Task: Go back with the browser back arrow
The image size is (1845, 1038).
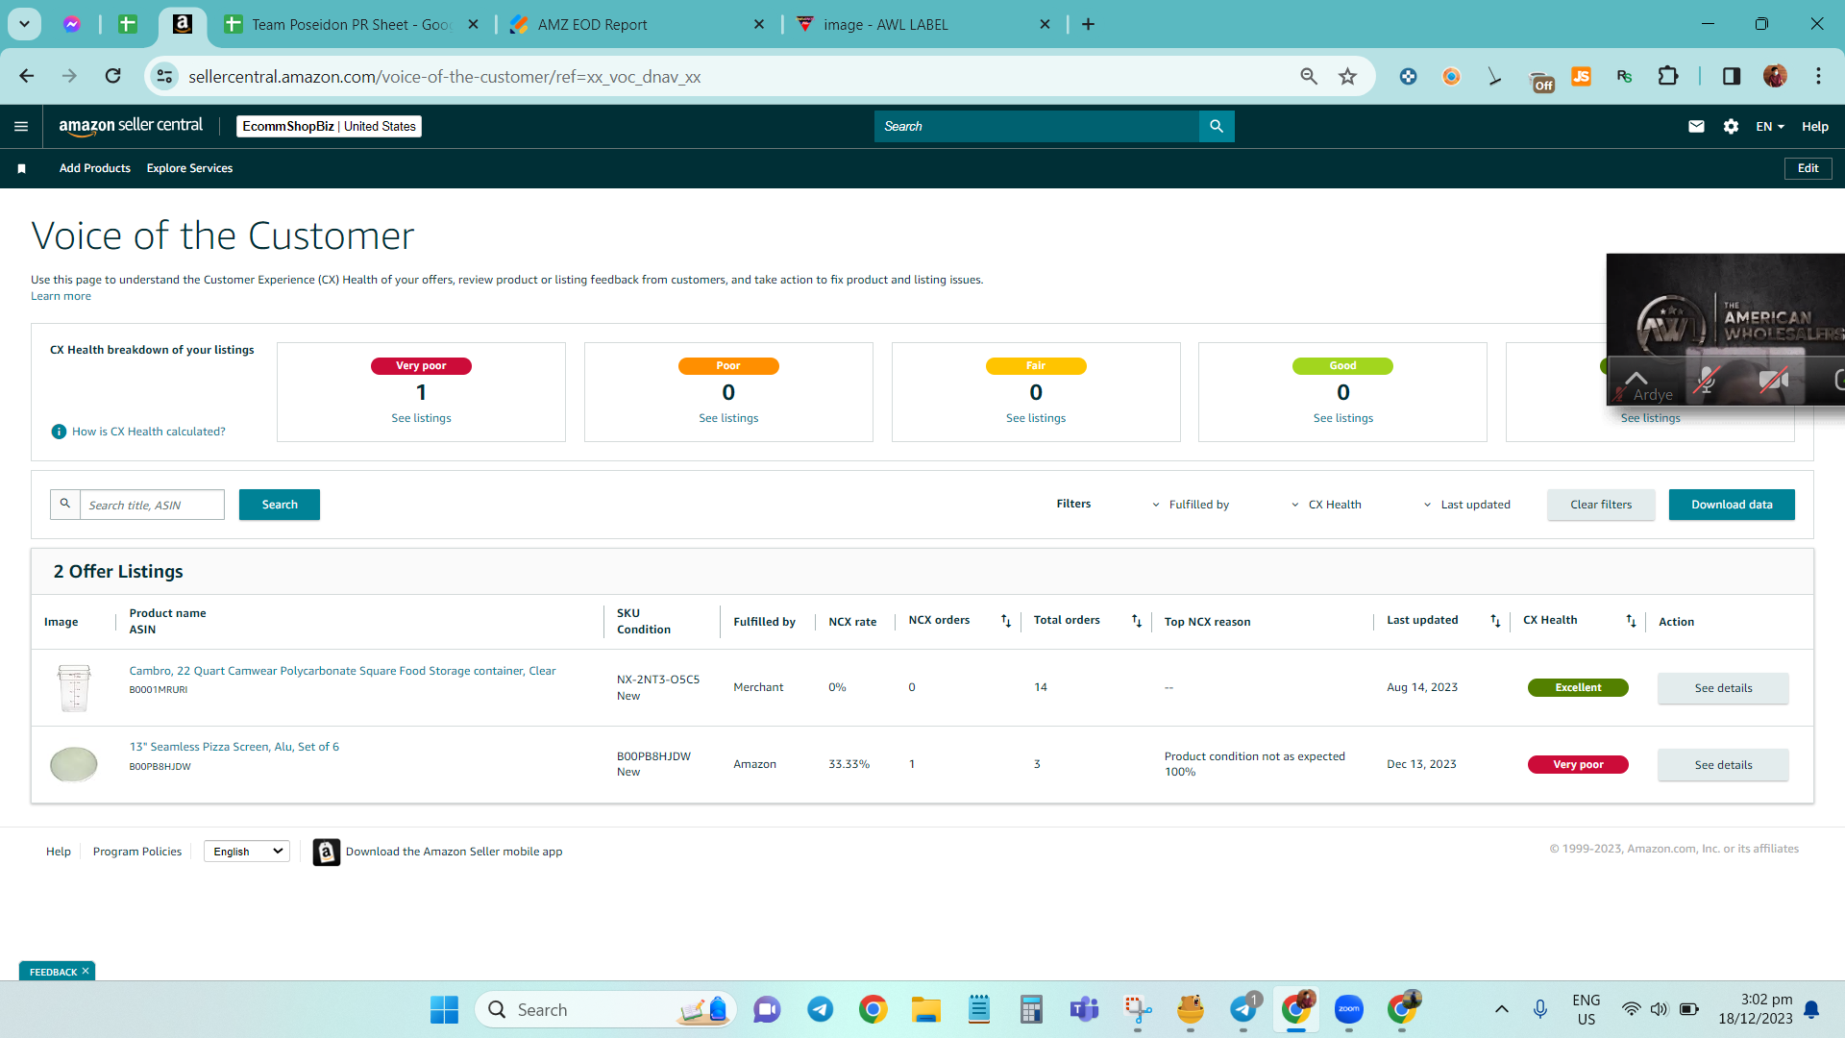Action: click(x=27, y=76)
